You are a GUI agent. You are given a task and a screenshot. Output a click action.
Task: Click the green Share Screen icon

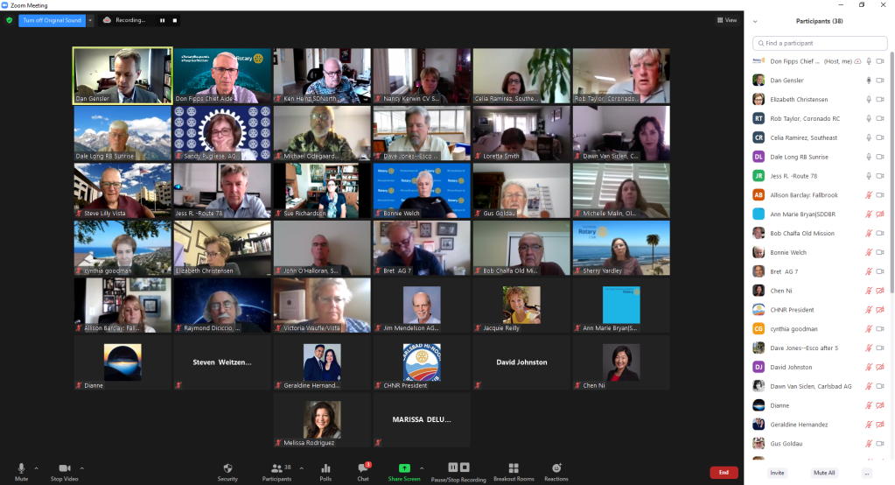(404, 468)
